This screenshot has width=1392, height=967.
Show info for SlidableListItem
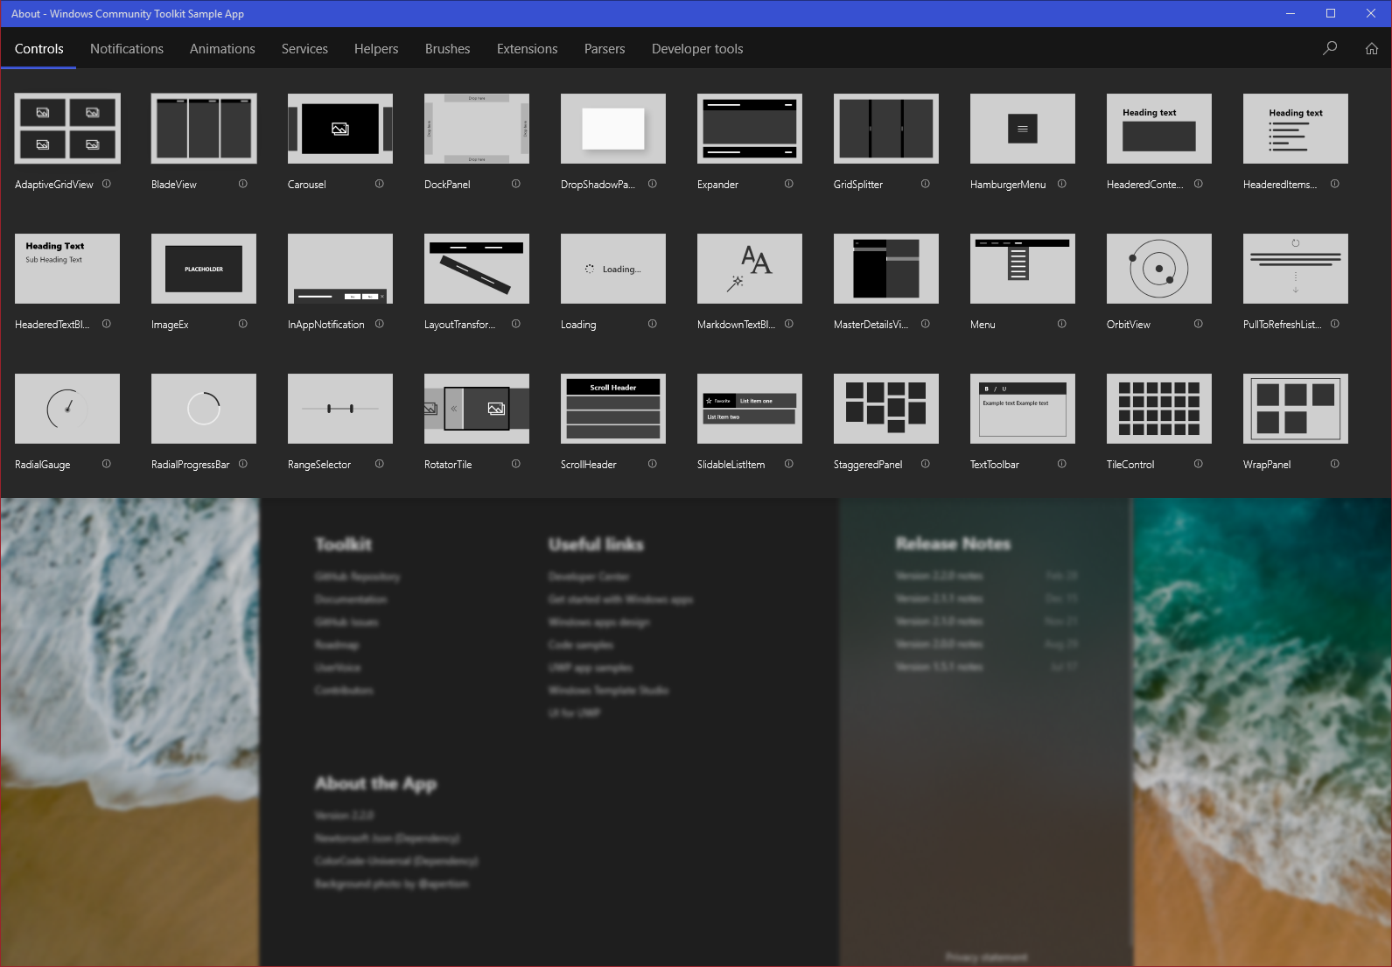coord(789,464)
